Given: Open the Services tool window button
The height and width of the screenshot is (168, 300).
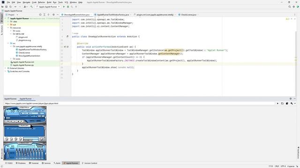Looking at the screenshot, I should [46, 163].
